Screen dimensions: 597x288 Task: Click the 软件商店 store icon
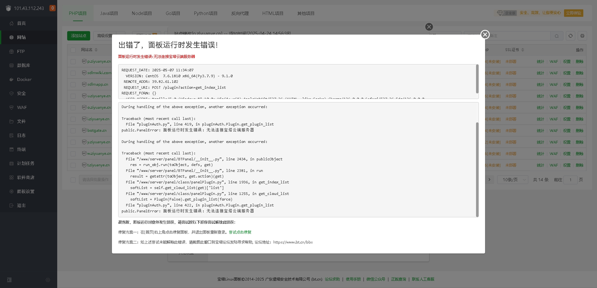tap(12, 177)
